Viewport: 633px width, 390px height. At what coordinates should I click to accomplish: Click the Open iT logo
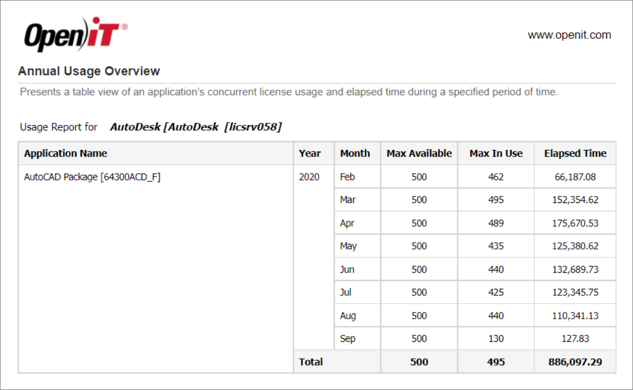pyautogui.click(x=76, y=35)
